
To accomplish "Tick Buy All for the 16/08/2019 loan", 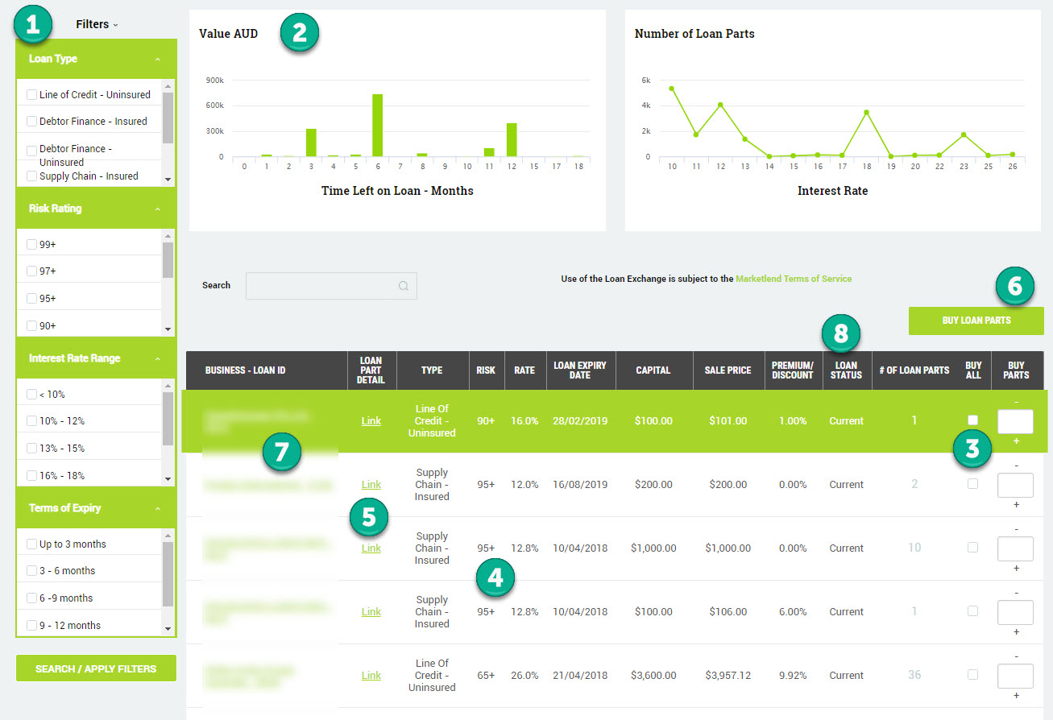I will (973, 484).
